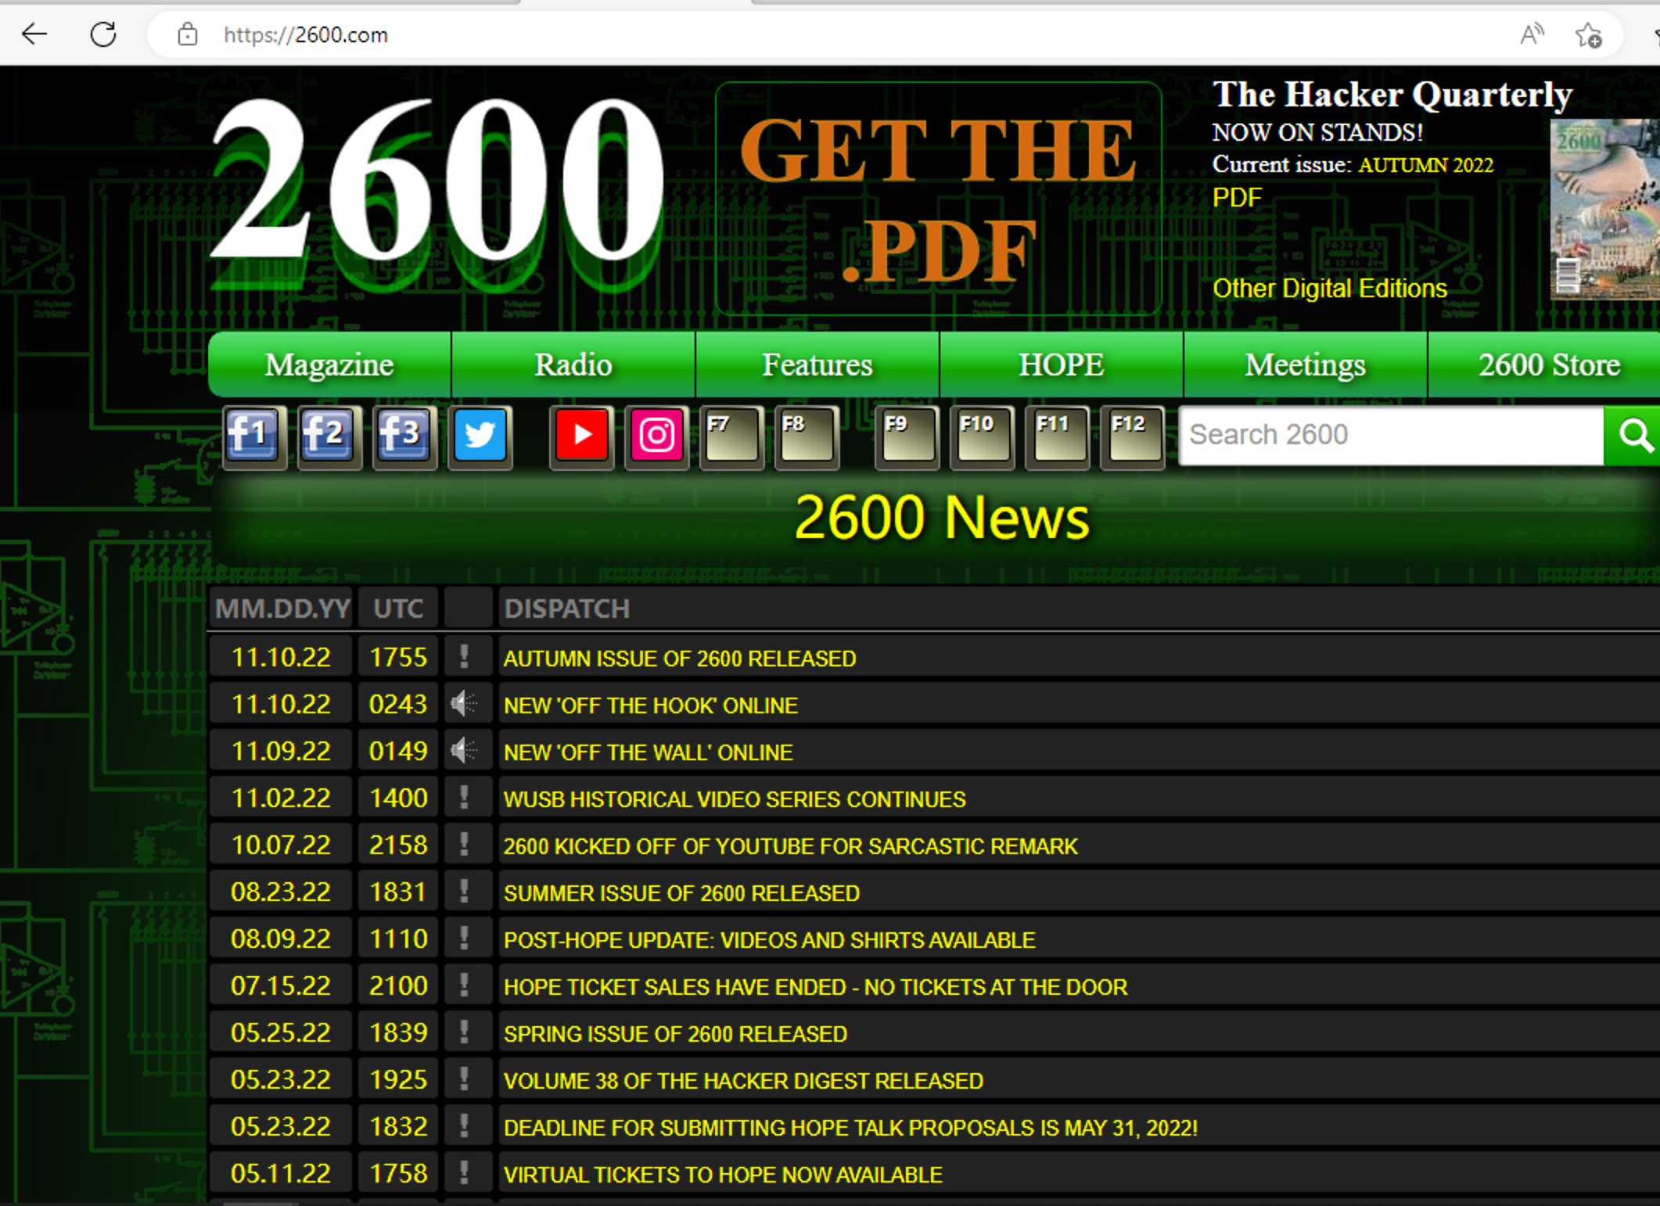Click speaker icon for Off The Hook
Screen dimensions: 1660x1206
(465, 705)
